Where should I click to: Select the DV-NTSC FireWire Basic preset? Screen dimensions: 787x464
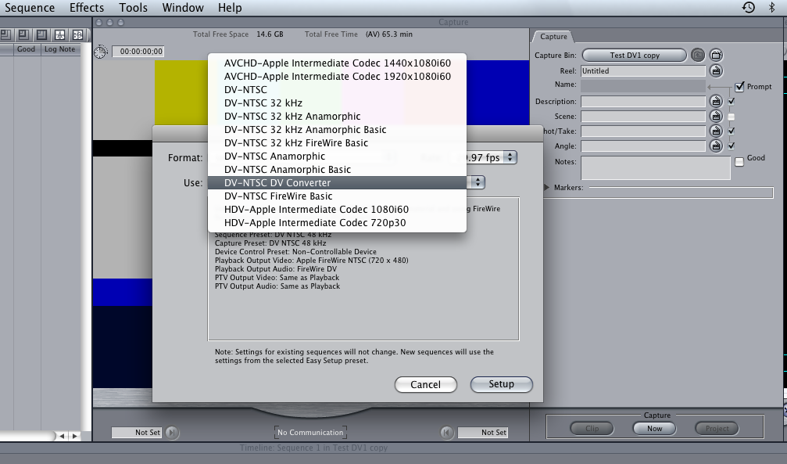[337, 196]
